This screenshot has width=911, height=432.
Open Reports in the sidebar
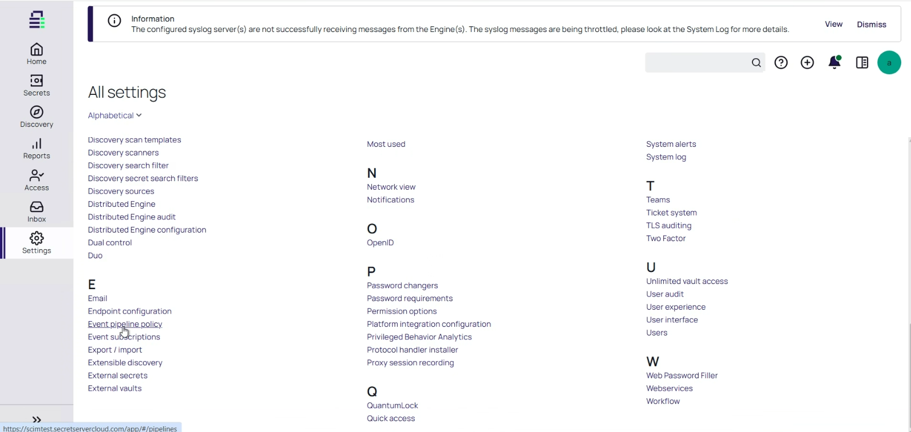[x=37, y=148]
